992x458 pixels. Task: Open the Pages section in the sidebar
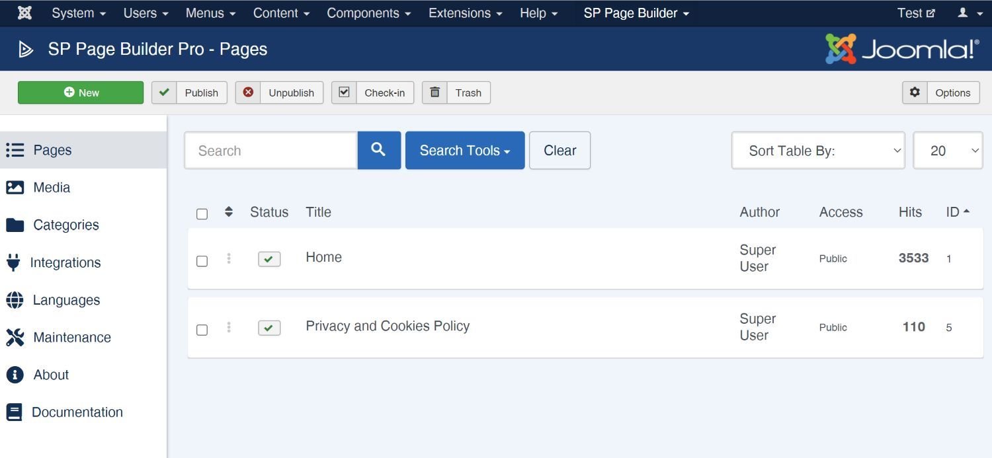click(x=52, y=149)
